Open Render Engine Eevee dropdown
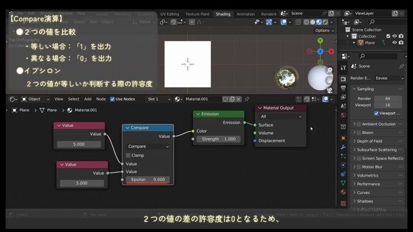Viewport: 413px width, 232px height. 389,78
